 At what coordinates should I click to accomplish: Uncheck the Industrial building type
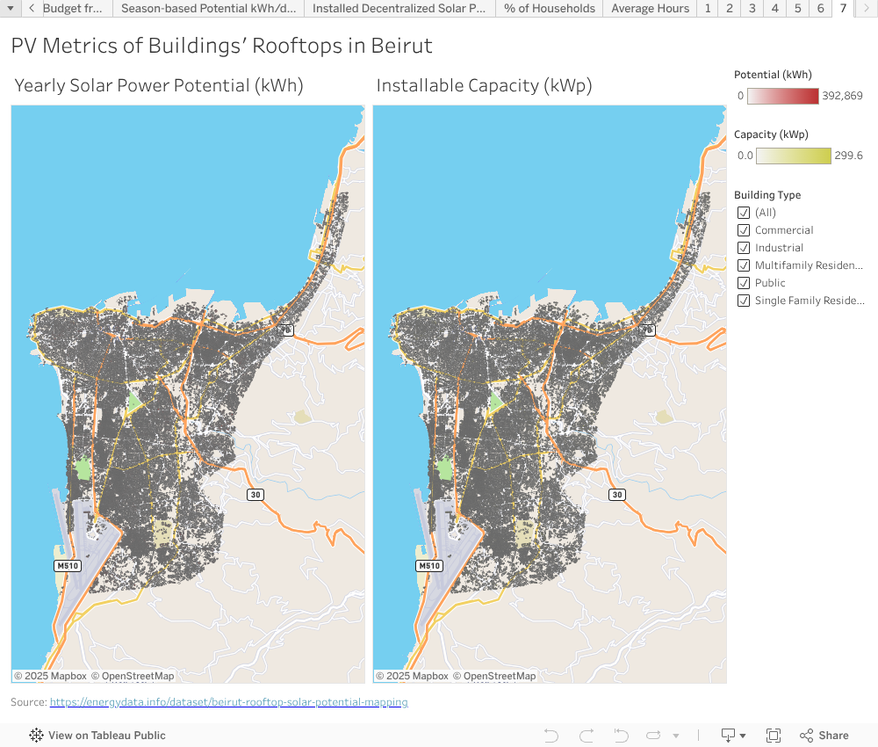[x=744, y=248]
